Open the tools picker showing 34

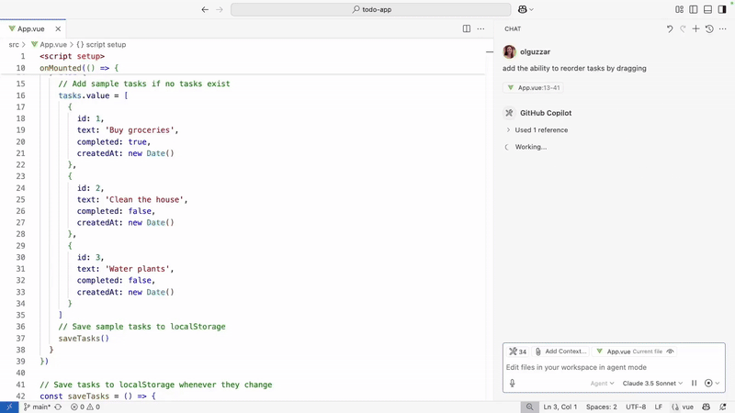tap(517, 352)
